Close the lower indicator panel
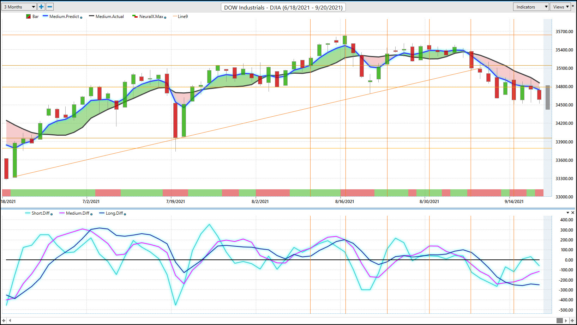 click(573, 213)
